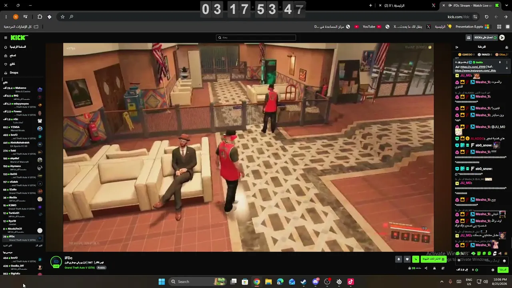Open the Presentation 8.pptx bookmark
Image resolution: width=512 pixels, height=288 pixels.
click(x=472, y=27)
